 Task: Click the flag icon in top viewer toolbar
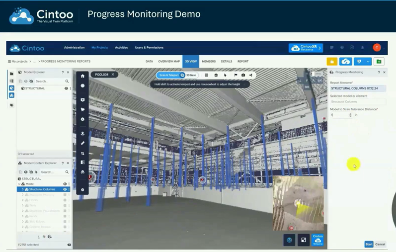coord(236,75)
